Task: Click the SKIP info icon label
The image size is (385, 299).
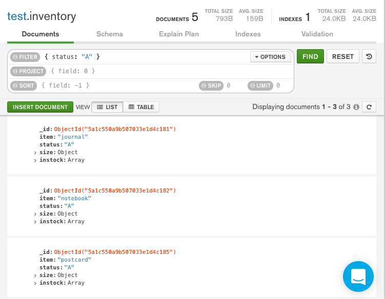Action: [x=211, y=86]
